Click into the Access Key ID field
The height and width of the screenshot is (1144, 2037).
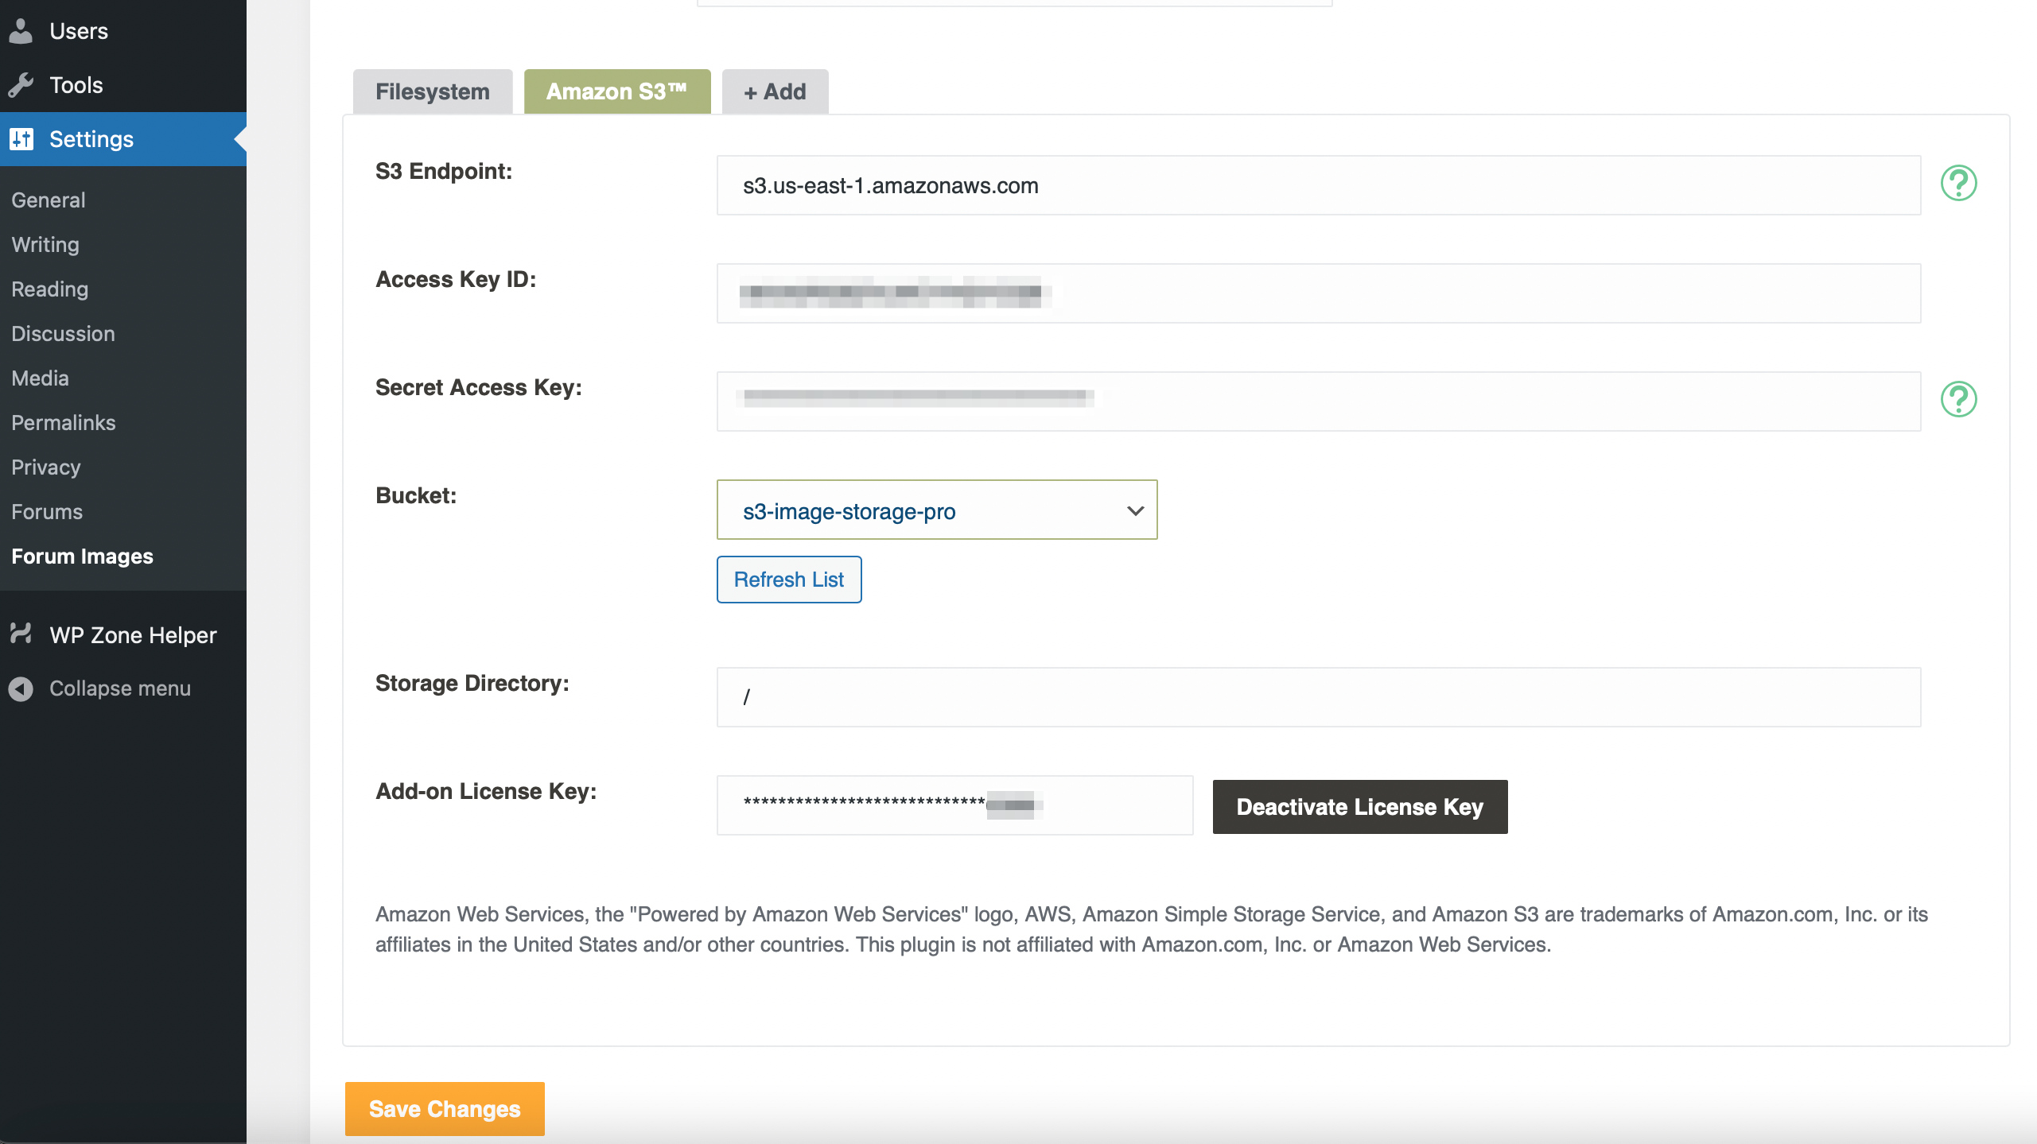point(1319,293)
